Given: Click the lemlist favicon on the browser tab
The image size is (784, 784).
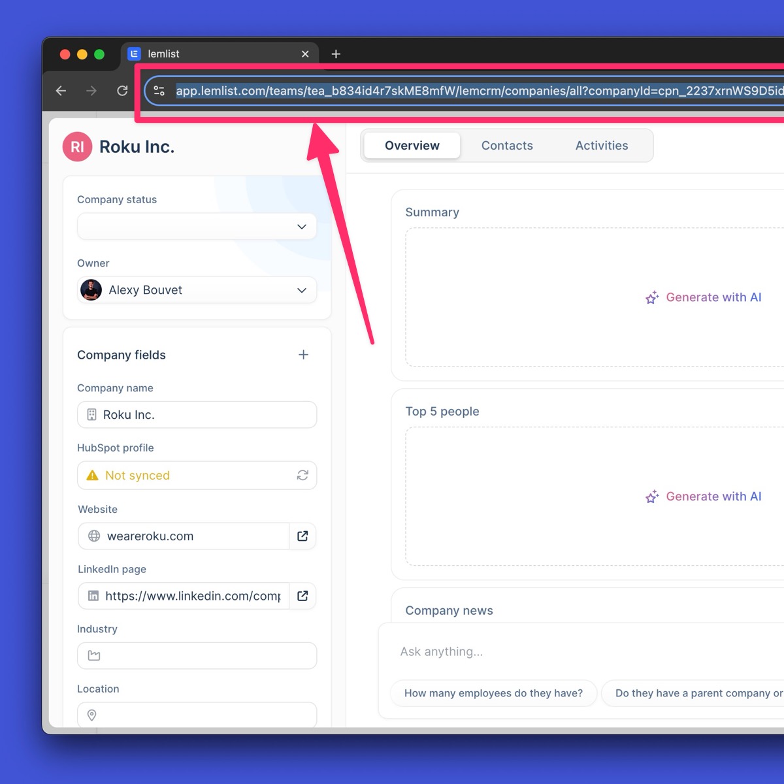Looking at the screenshot, I should pyautogui.click(x=133, y=53).
